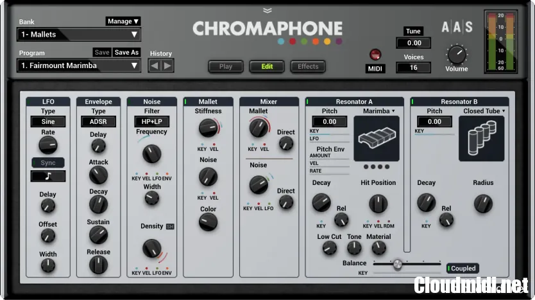Image resolution: width=535 pixels, height=300 pixels.
Task: Open the Bank dropdown showing 1- Mallets
Action: [79, 35]
